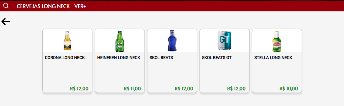Screen dimensions: 344x106
Task: Go back using the left arrow
Action: tap(6, 22)
